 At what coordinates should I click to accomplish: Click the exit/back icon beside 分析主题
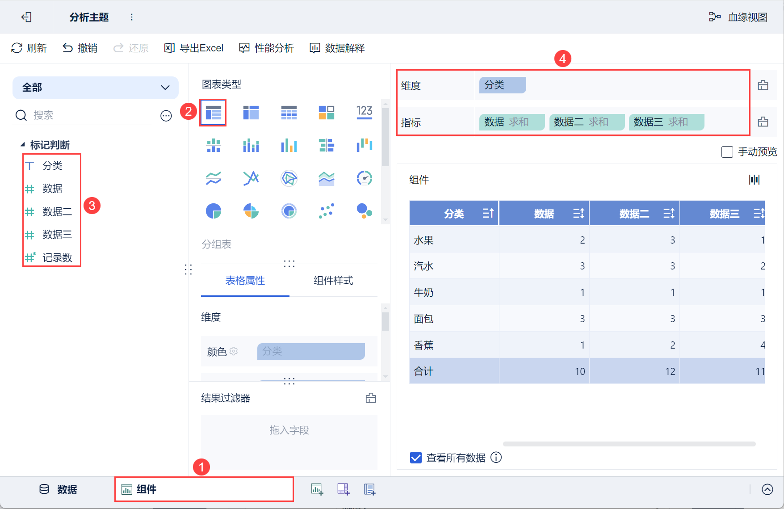coord(26,17)
